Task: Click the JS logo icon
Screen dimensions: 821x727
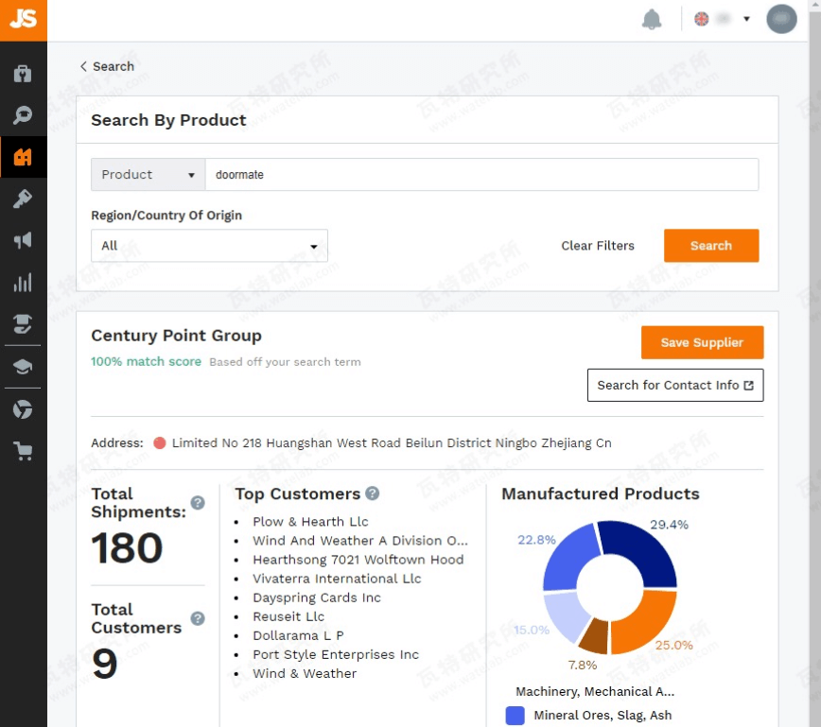Action: (23, 20)
